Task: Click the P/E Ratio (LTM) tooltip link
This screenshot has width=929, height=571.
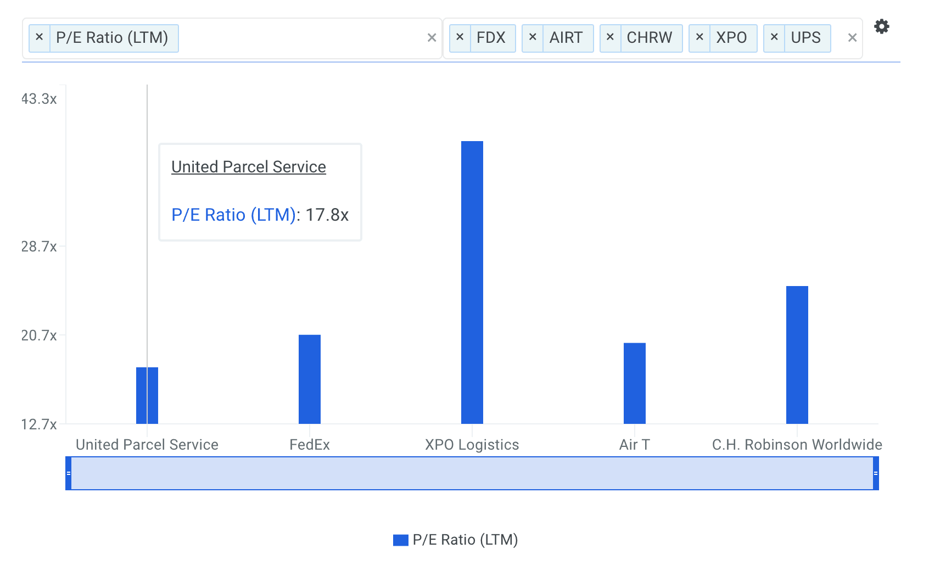Action: 233,215
